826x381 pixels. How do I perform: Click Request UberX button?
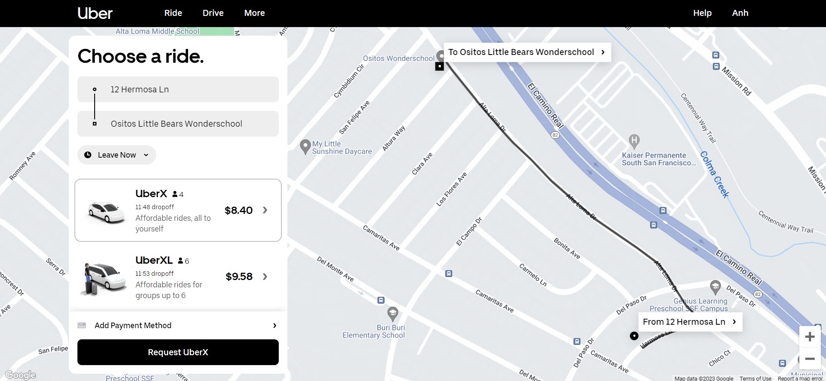(178, 352)
